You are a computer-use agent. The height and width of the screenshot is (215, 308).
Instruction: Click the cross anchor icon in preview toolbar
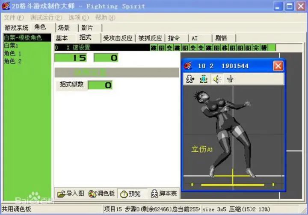click(230, 79)
